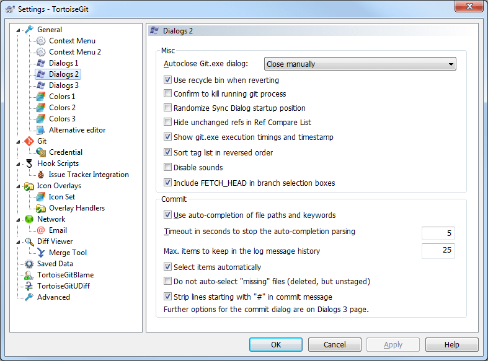Toggle Include FETCH_HEAD in branch selection boxes

pos(168,183)
